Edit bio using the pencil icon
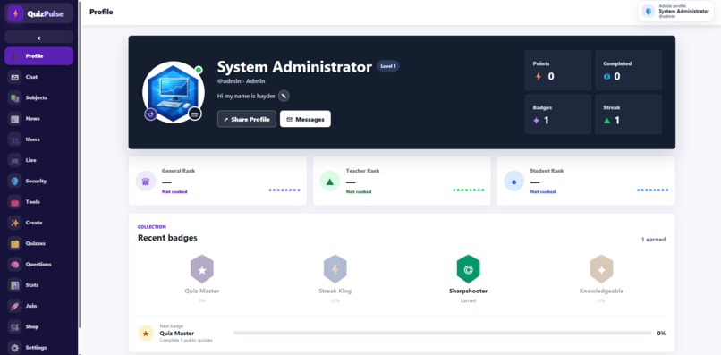The height and width of the screenshot is (355, 721). [284, 96]
